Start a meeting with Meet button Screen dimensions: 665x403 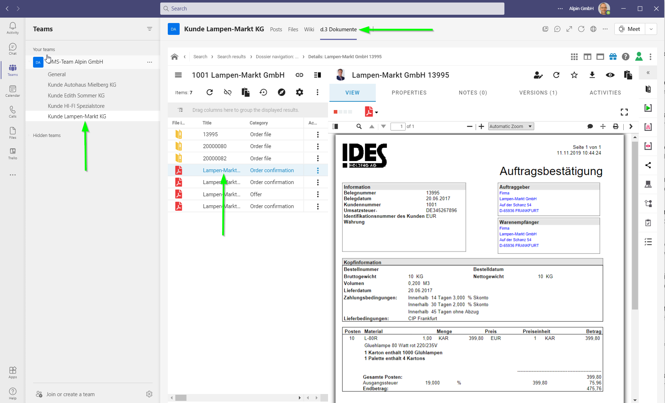[x=630, y=29]
